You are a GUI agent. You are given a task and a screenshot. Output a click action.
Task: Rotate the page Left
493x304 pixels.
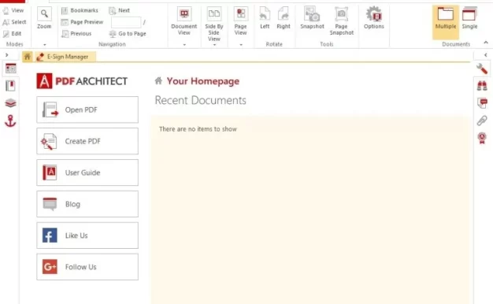(265, 18)
